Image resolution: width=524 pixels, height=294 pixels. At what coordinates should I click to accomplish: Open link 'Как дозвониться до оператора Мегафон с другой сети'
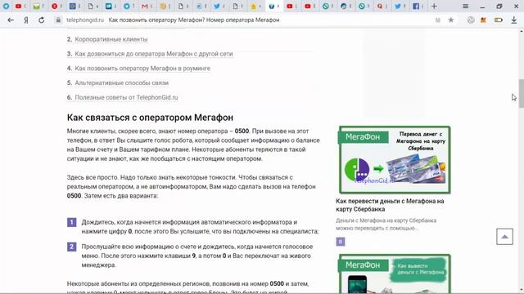pos(154,54)
